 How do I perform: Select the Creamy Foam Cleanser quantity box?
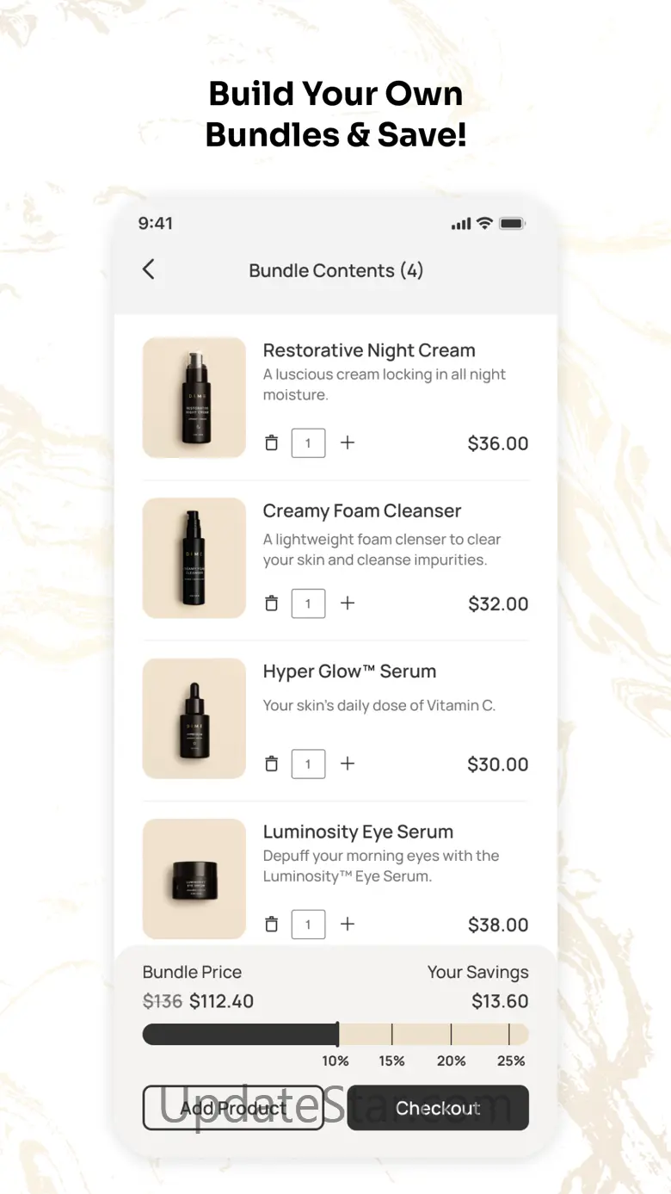(308, 603)
